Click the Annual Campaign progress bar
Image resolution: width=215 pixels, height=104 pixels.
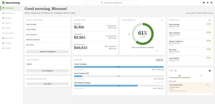119,67
